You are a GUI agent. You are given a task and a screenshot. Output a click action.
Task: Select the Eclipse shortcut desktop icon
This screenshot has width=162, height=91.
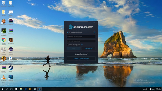[x=11, y=51]
